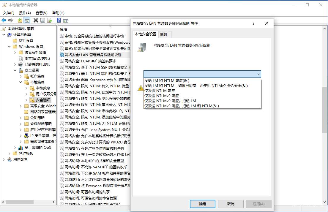Click the policy icon beside 网络安全: LDAP 客户端签名要求
The height and width of the screenshot is (212, 328).
click(62, 61)
